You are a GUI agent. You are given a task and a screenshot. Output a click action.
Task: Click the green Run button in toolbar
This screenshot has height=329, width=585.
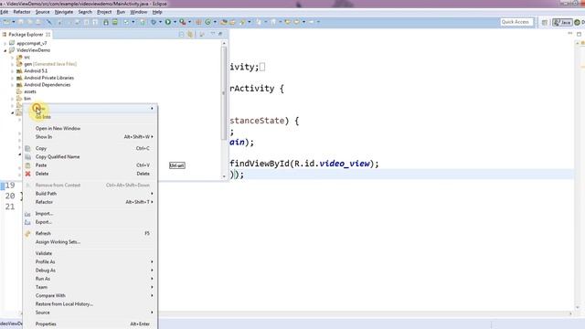pos(168,22)
